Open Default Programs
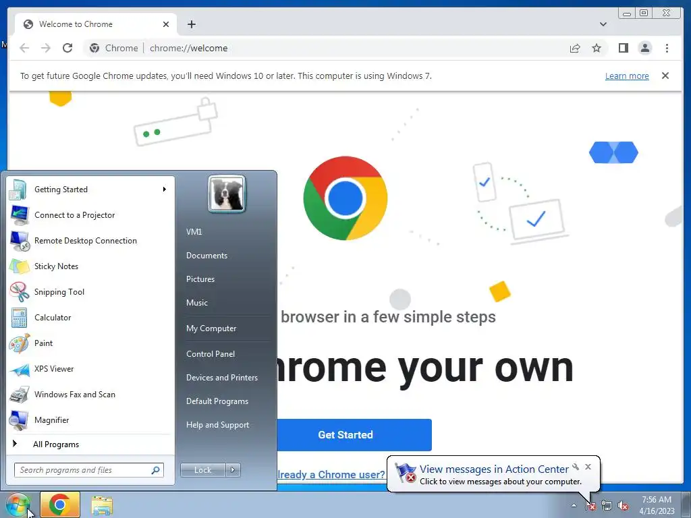Viewport: 691px width, 518px height. click(x=217, y=401)
